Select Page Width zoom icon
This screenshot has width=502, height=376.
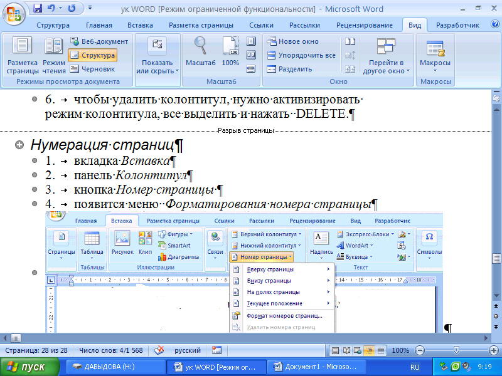tap(251, 69)
